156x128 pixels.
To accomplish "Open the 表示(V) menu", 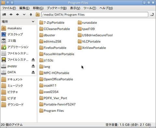I will coord(75,8).
